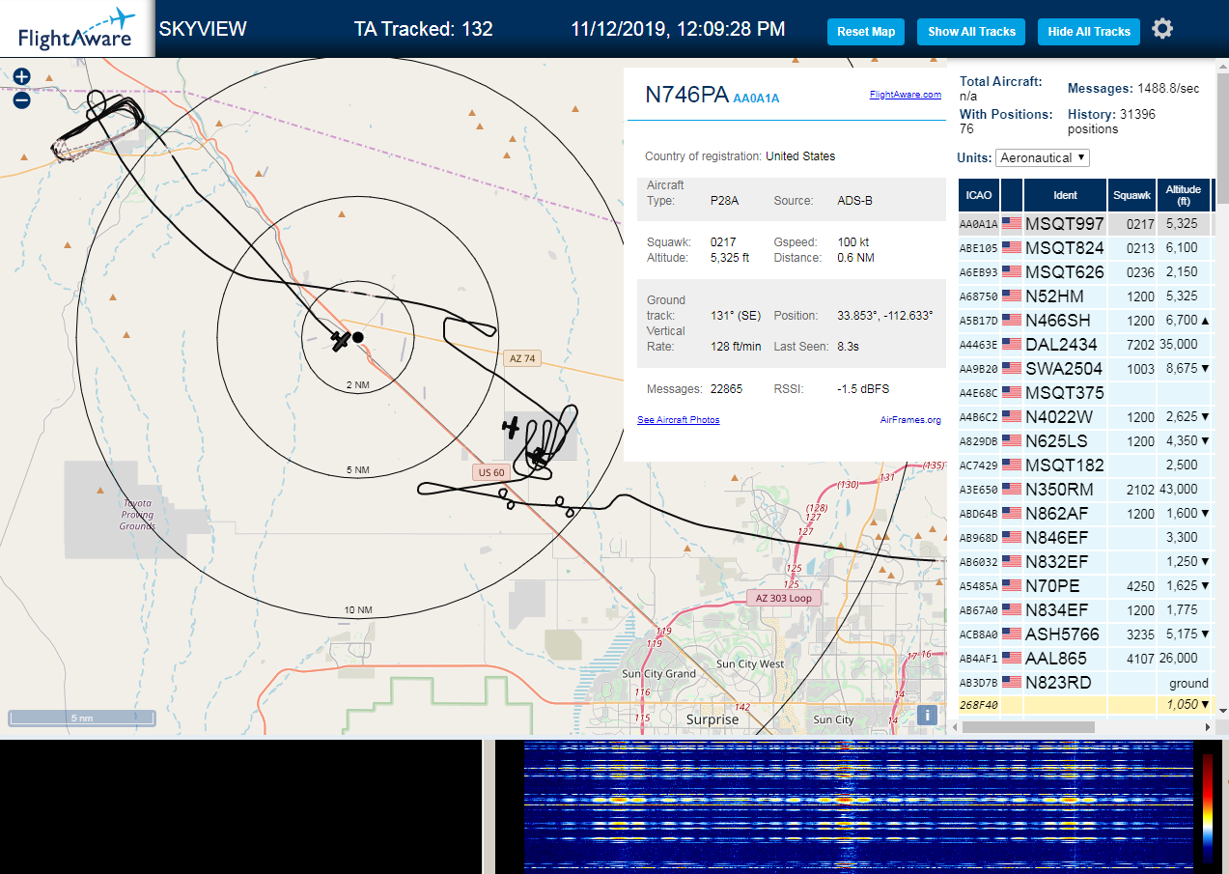Sort table by ICAO column
This screenshot has height=874, width=1229.
pos(978,195)
